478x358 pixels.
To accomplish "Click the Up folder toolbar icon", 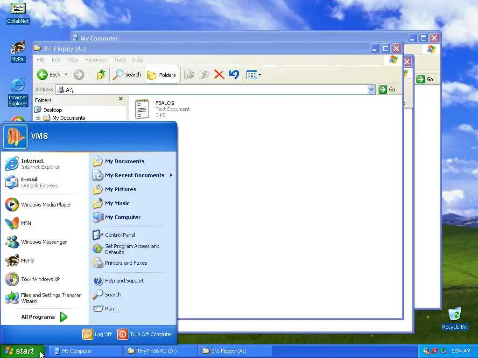I will point(101,75).
